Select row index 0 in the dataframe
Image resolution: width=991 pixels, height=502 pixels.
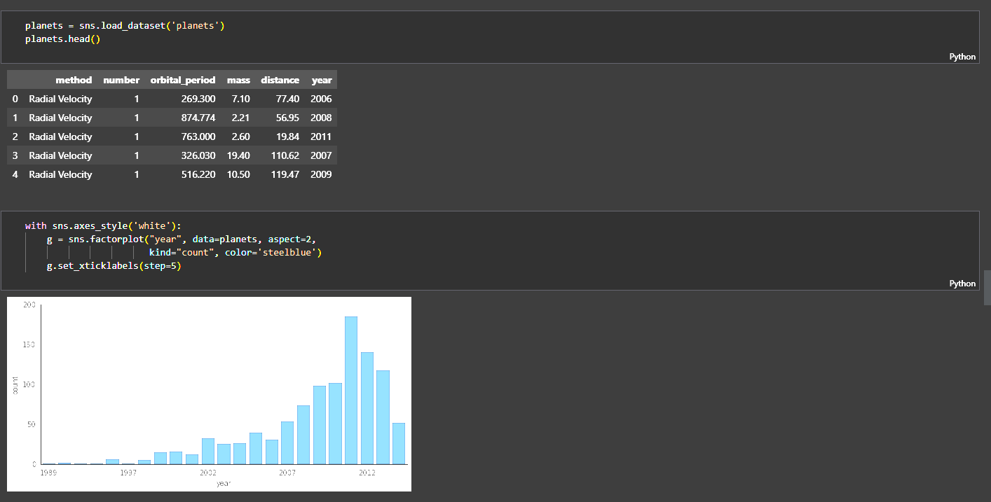click(15, 99)
